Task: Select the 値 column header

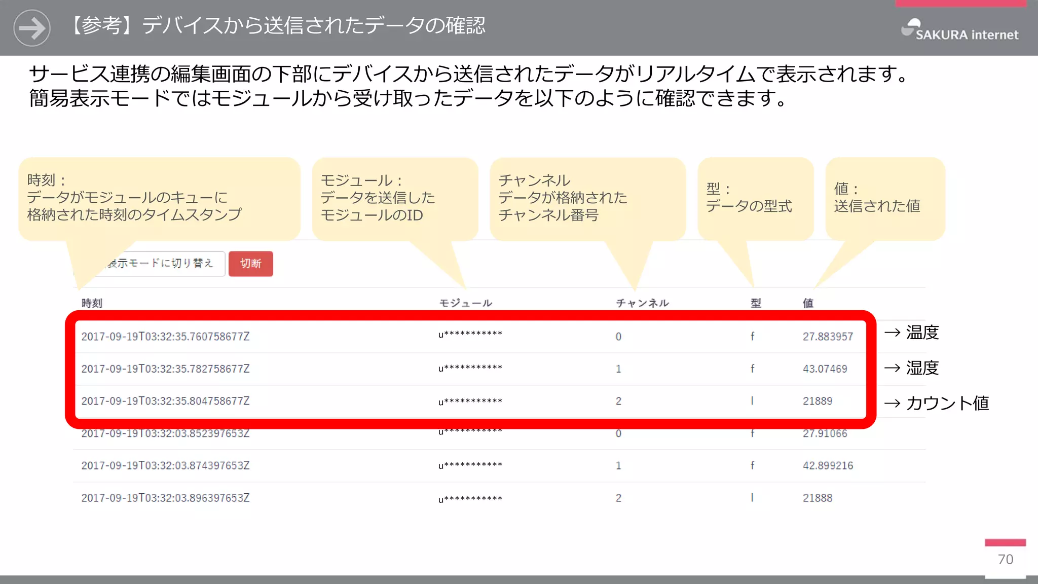Action: 808,303
